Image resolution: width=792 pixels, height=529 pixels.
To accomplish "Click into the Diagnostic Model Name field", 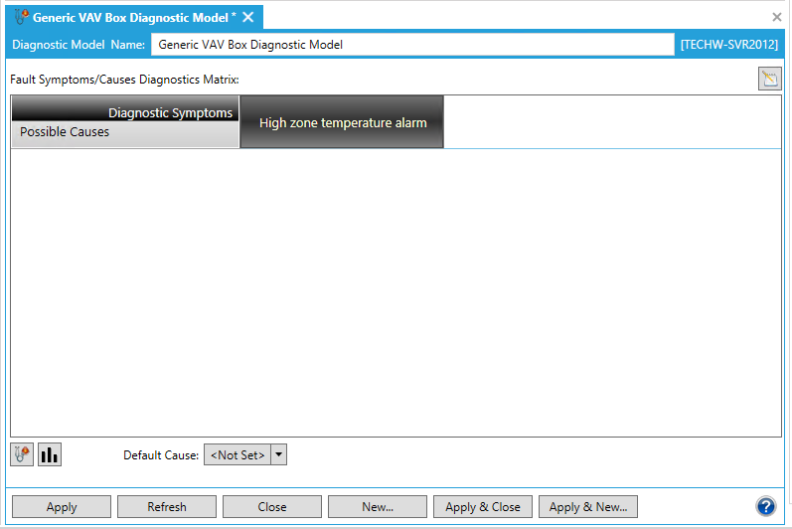I will [x=412, y=45].
